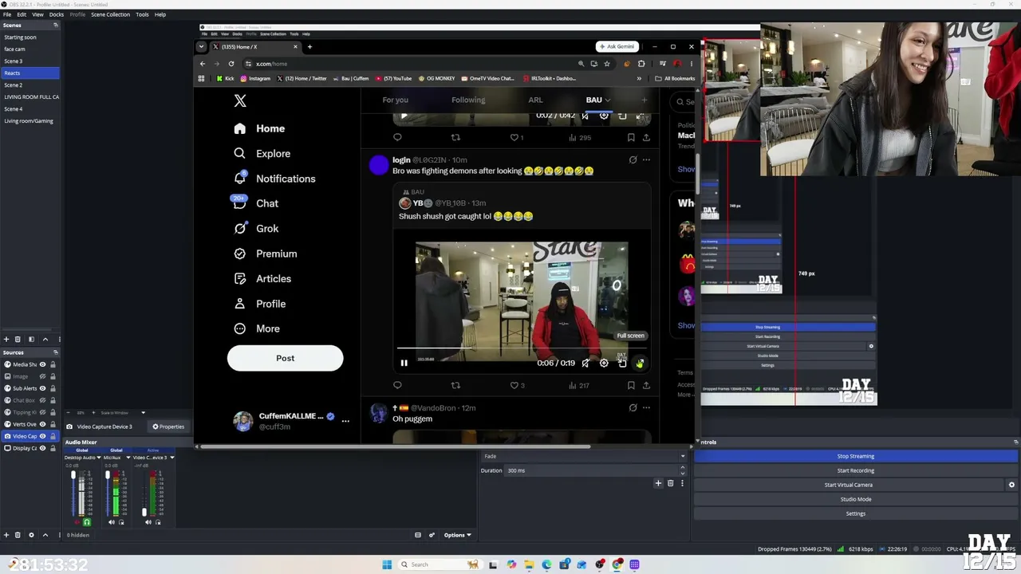The width and height of the screenshot is (1021, 574).
Task: Open Grok in X sidebar
Action: tap(256, 229)
